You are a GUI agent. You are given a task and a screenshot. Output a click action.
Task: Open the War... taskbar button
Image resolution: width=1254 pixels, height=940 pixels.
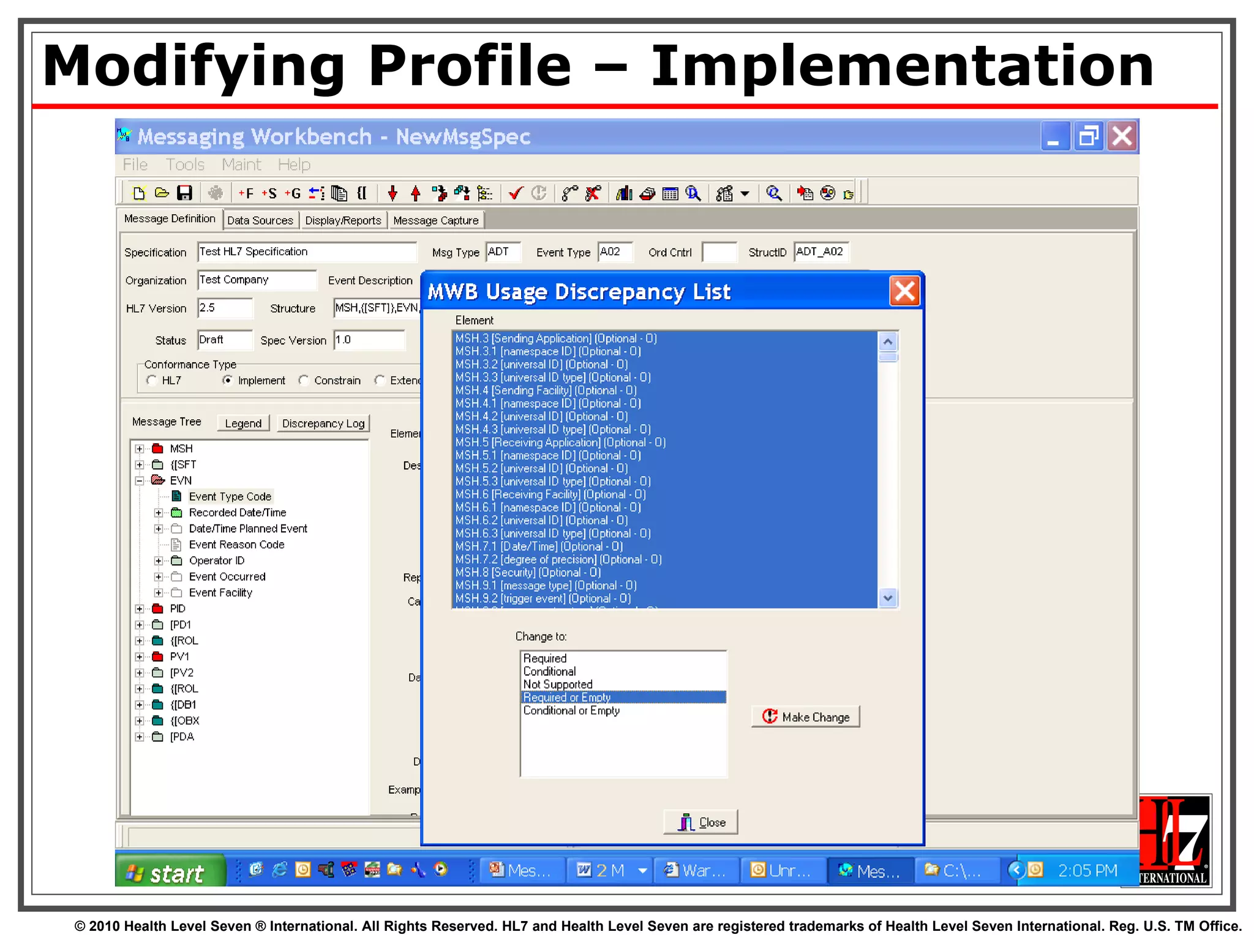pos(696,870)
